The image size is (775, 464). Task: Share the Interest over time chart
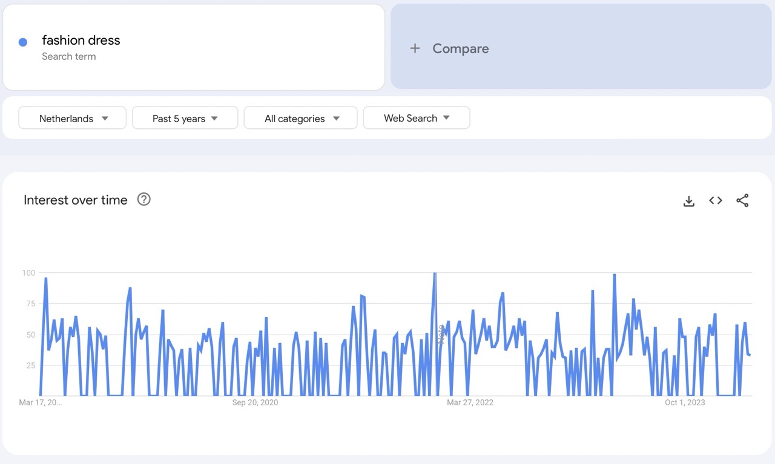[x=742, y=201]
